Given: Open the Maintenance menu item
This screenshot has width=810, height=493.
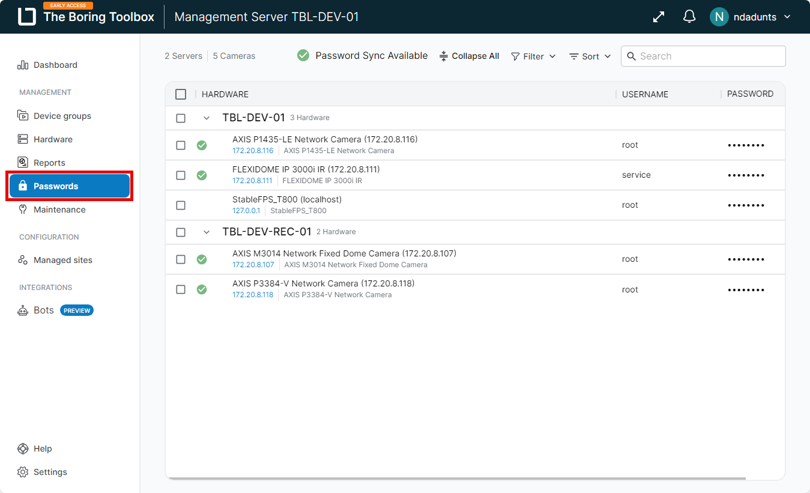Looking at the screenshot, I should (59, 210).
